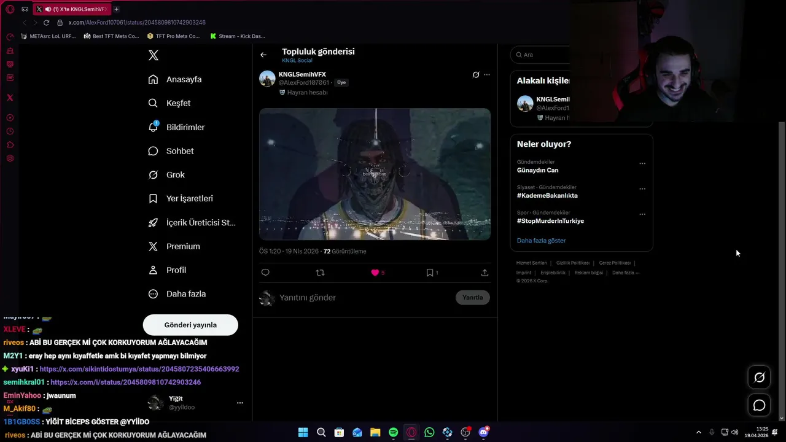
Task: Open Profil in X navigation
Action: (x=168, y=270)
